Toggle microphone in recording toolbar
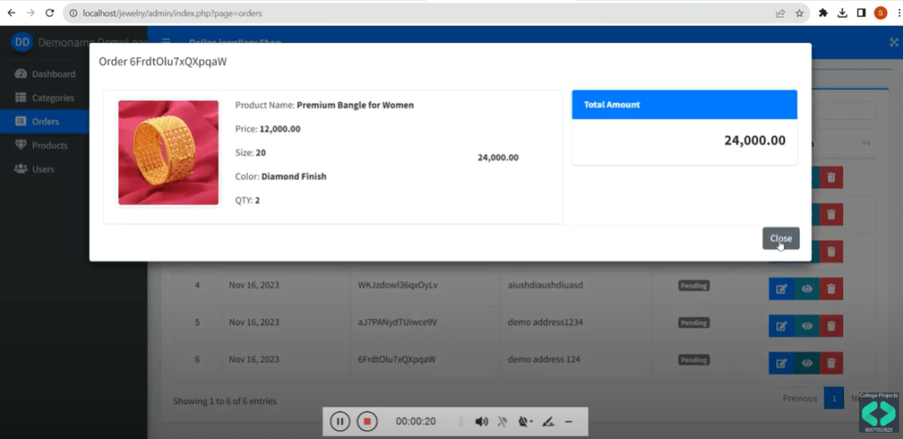The image size is (903, 439). tap(502, 421)
